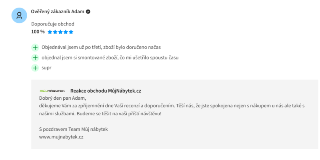Open the www.mujnabytek.cz link
Image resolution: width=320 pixels, height=160 pixels.
click(x=61, y=137)
